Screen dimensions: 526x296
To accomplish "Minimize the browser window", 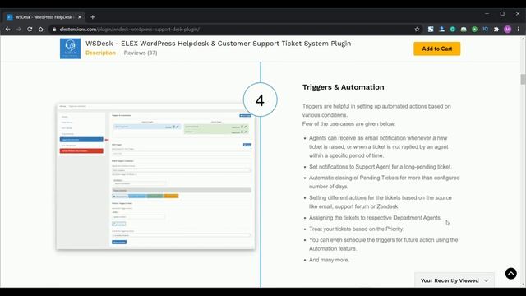I will (487, 14).
